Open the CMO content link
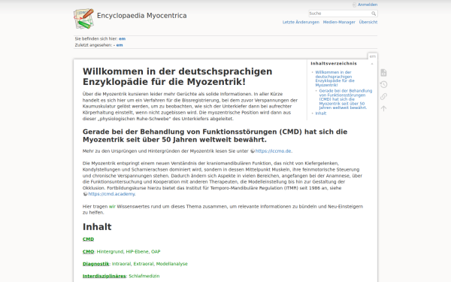Viewport: 451px width, 282px height. tap(88, 251)
